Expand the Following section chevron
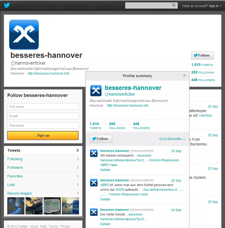This screenshot has height=228, width=225. click(x=78, y=159)
